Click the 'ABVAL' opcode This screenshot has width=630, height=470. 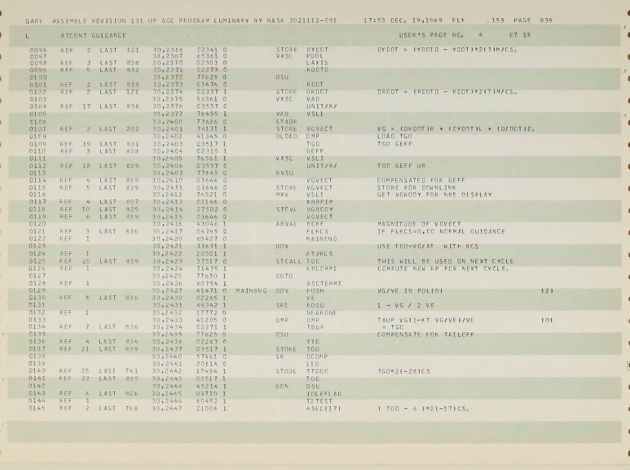(287, 224)
